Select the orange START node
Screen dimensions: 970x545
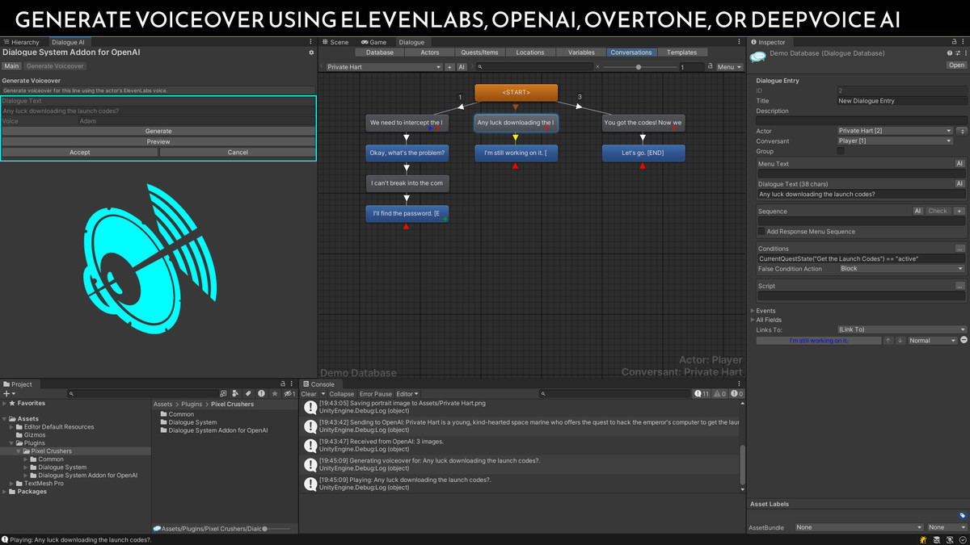[x=516, y=92]
